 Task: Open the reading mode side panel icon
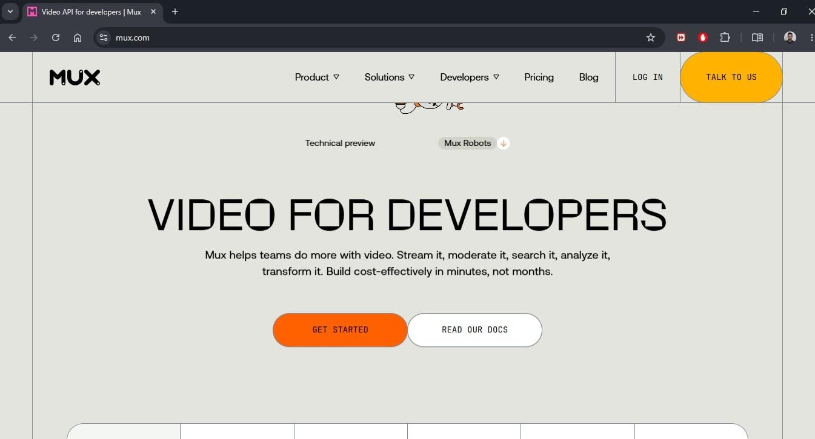pyautogui.click(x=757, y=38)
